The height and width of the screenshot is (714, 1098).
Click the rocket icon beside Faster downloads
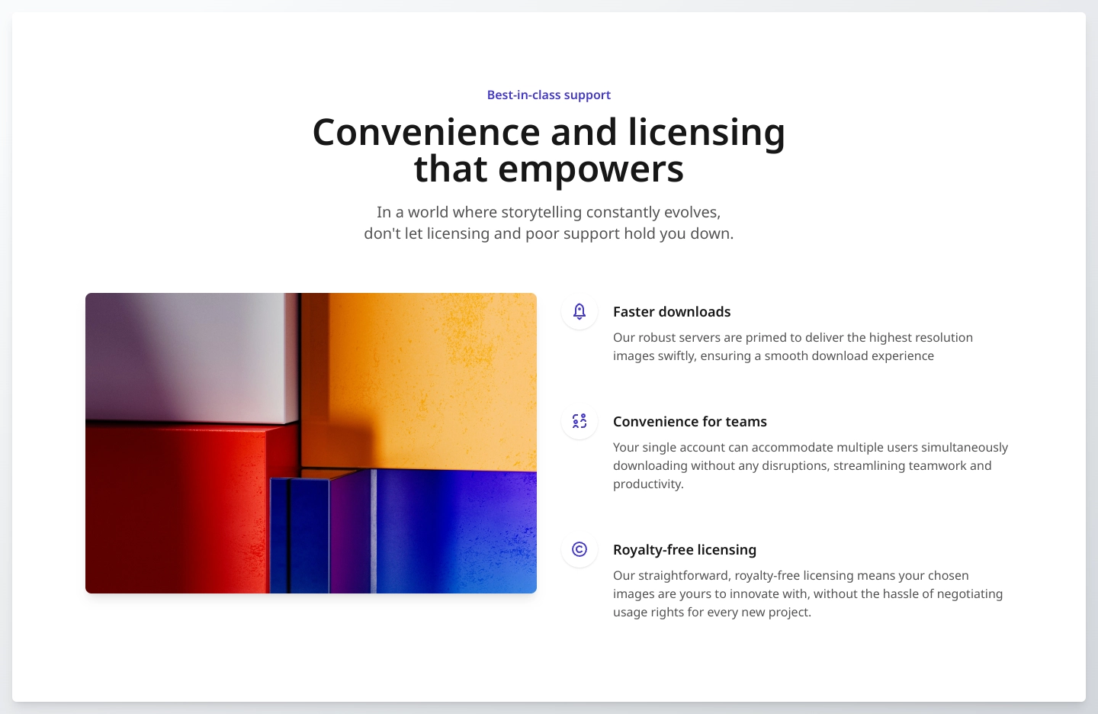point(579,311)
